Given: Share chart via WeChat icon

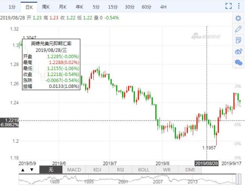Looking at the screenshot, I should [238, 62].
